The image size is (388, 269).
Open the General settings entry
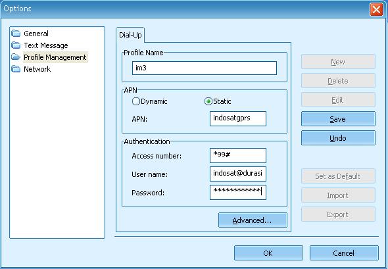pyautogui.click(x=36, y=34)
